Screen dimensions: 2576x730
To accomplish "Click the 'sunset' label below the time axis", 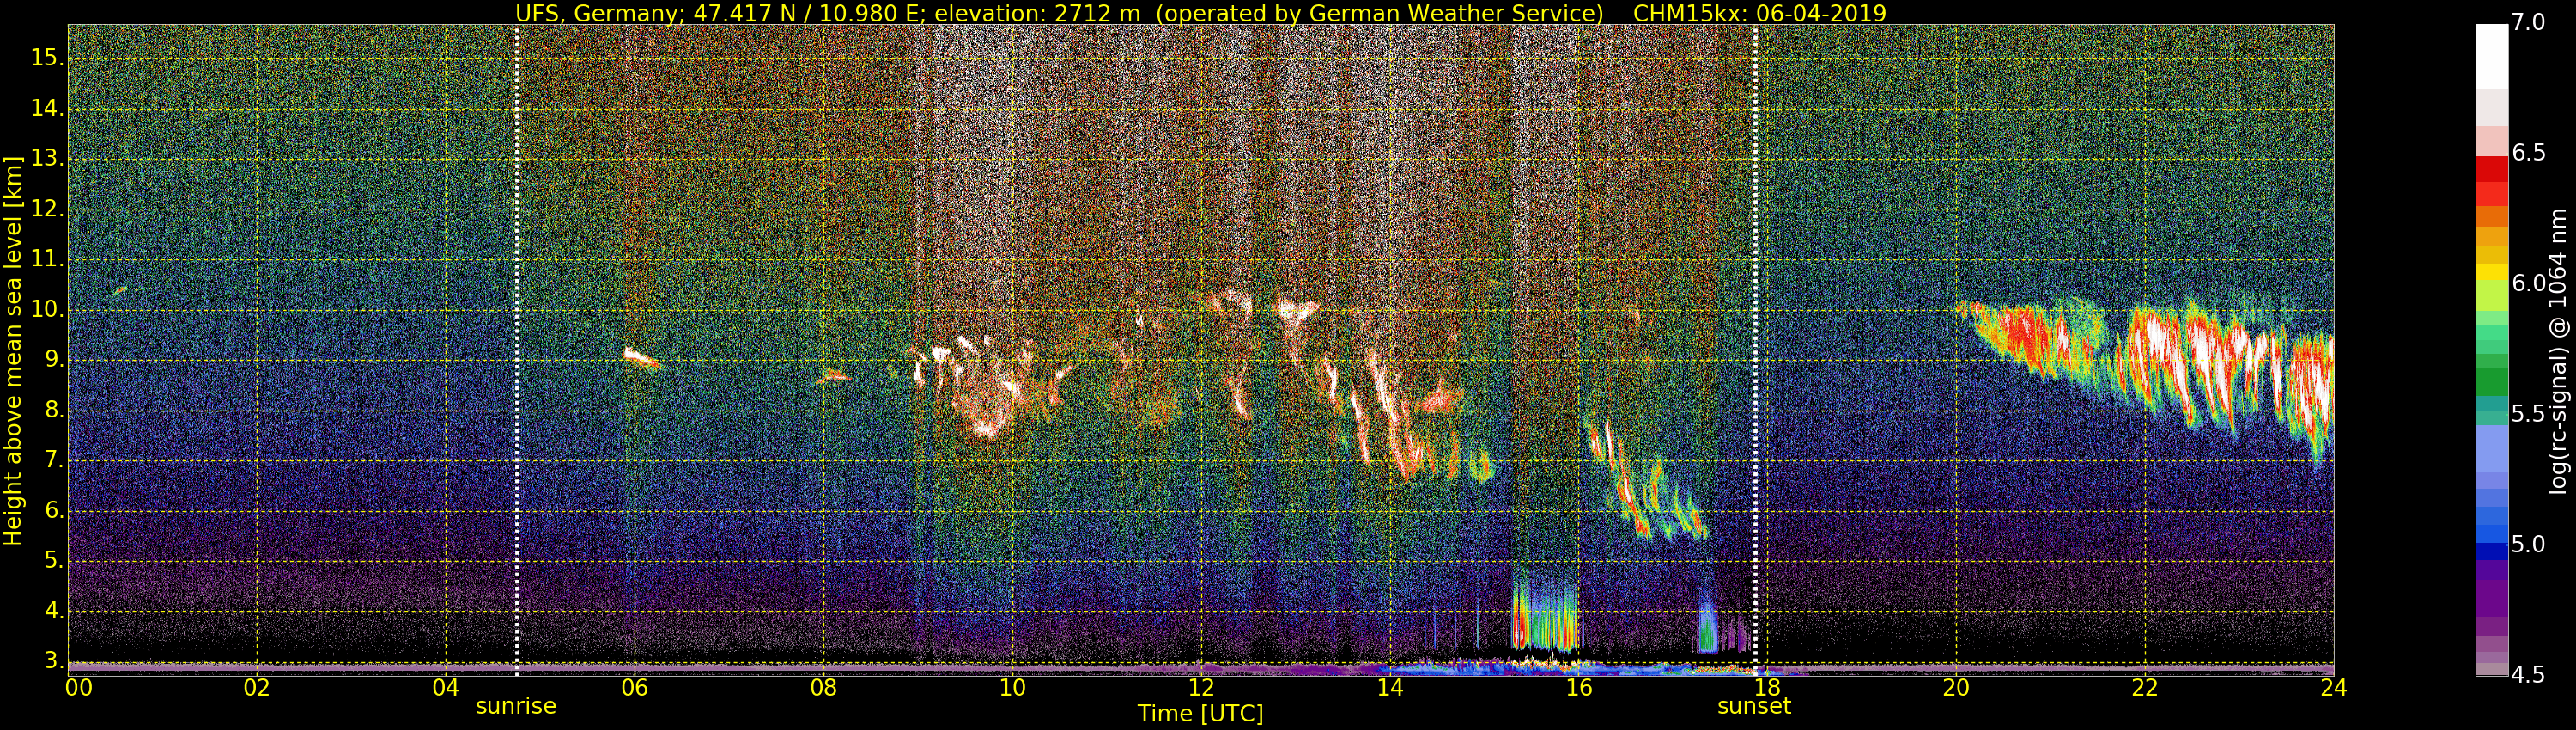I will 1754,706.
